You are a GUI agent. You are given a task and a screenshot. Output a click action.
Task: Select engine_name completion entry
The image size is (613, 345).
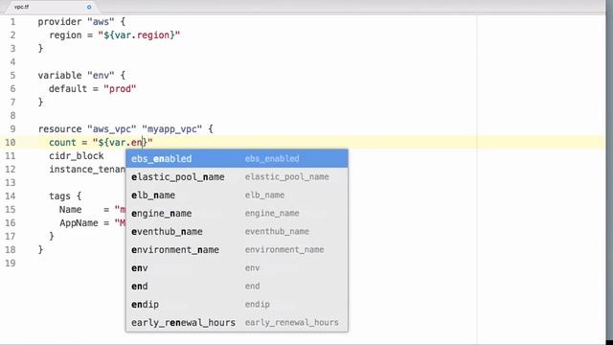point(237,213)
